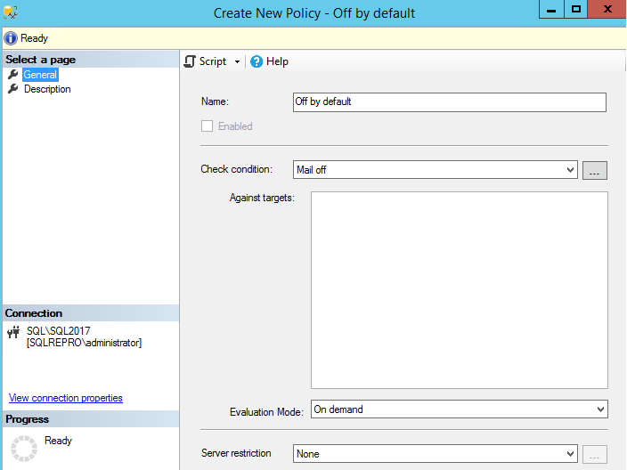
Task: Minimize the Create New Policy window
Action: click(x=551, y=9)
